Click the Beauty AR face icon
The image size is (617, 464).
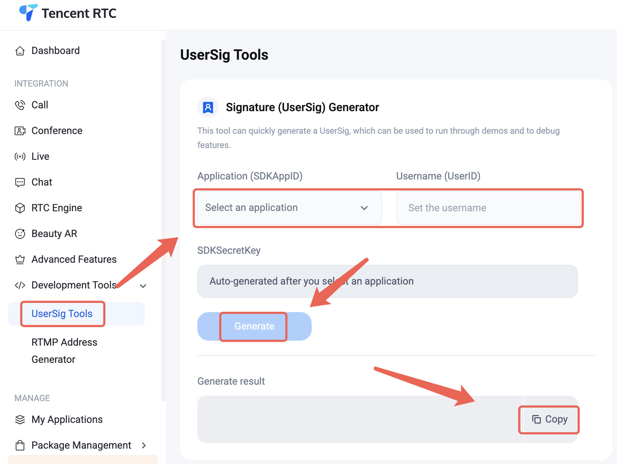coord(20,234)
